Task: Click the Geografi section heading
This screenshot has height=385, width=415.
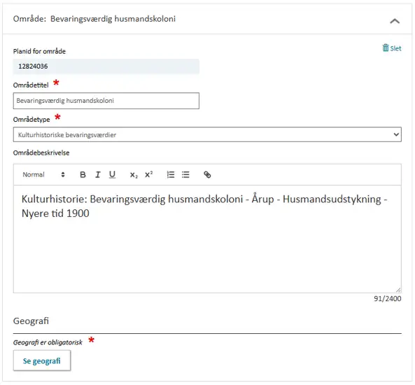Action: pos(31,321)
